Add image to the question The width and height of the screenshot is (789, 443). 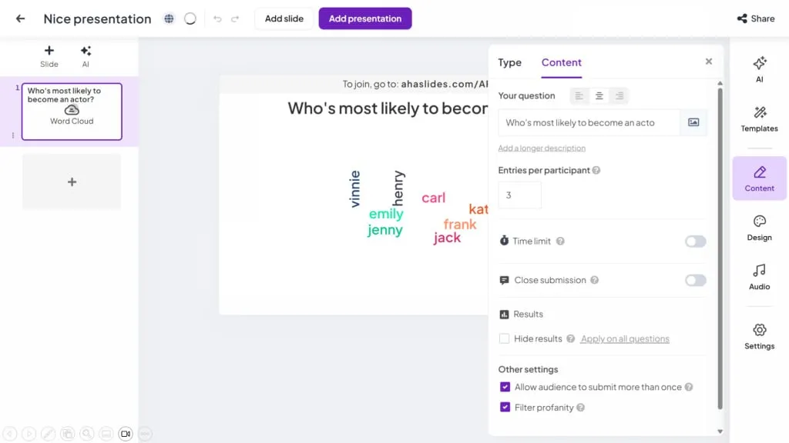[x=693, y=122]
